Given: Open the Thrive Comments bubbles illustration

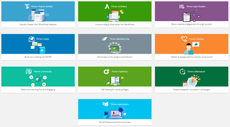Looking at the screenshot, I should [x=38, y=81].
